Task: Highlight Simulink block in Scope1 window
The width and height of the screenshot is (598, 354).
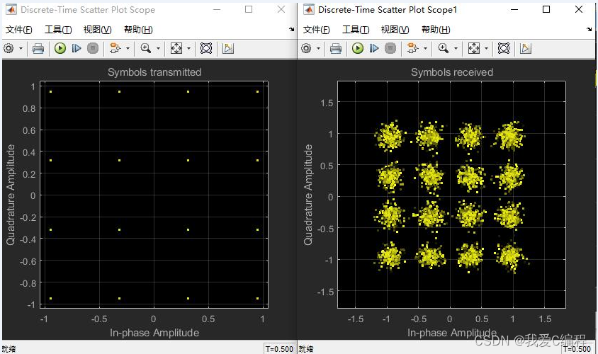Action: pos(412,48)
